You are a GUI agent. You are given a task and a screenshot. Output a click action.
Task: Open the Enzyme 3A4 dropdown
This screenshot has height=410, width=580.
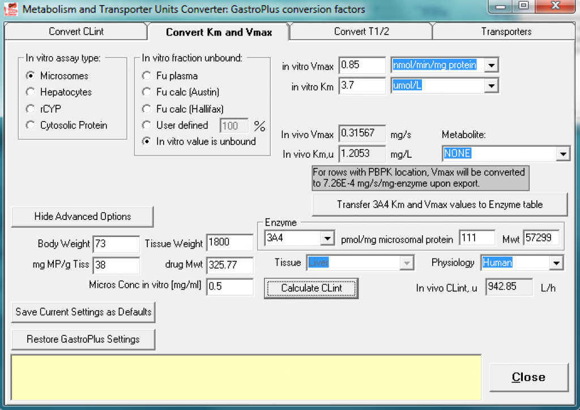327,238
